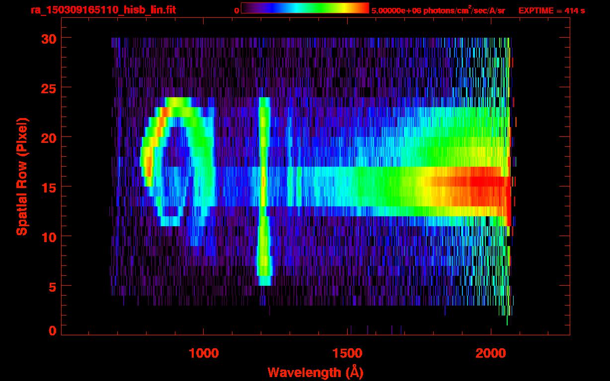Click the colorbar minimum value 0
This screenshot has width=610, height=381.
click(x=236, y=10)
